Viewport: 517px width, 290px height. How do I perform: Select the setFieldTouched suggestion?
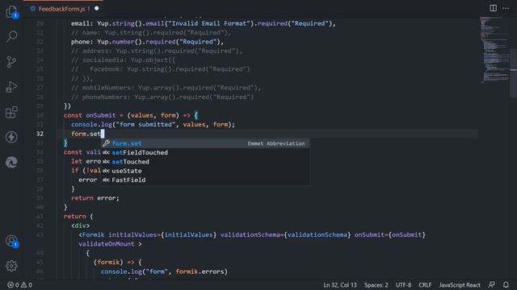click(x=205, y=152)
